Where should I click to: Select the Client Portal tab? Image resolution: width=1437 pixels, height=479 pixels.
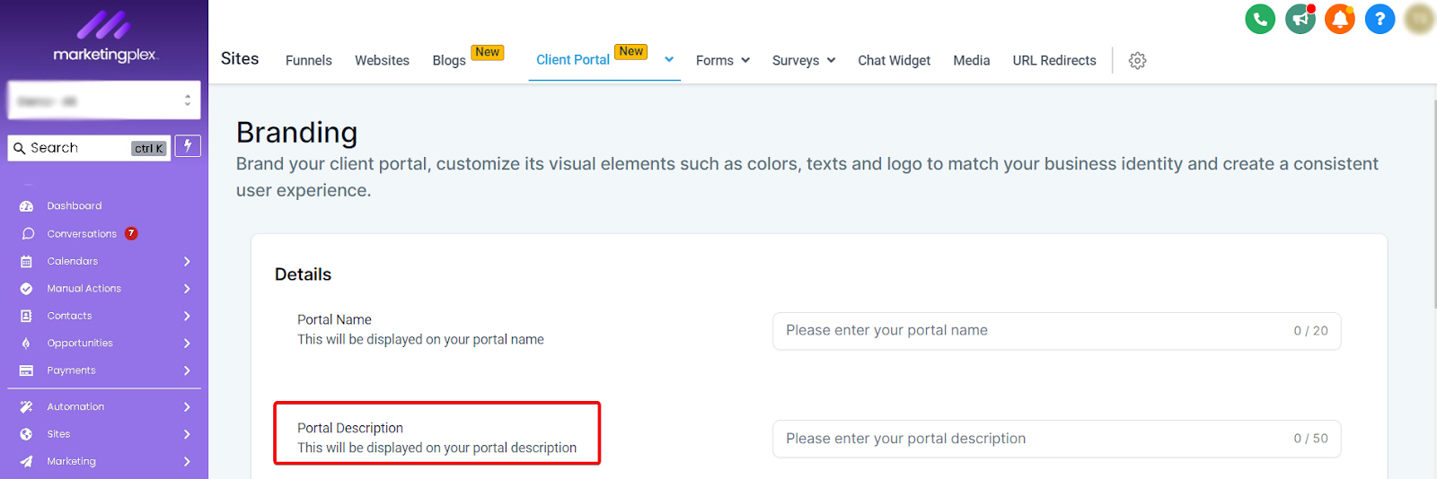coord(573,59)
